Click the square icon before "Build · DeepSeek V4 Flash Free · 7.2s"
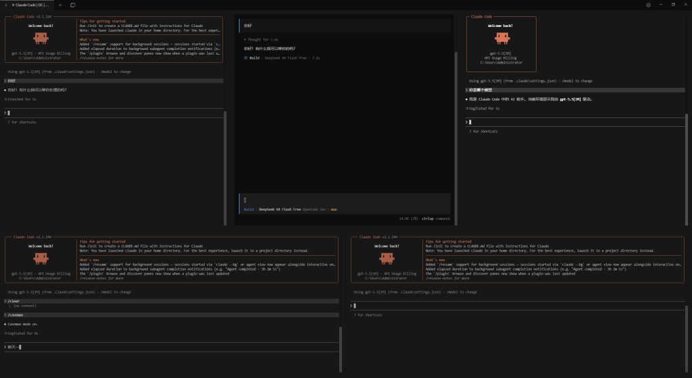Image resolution: width=692 pixels, height=378 pixels. (x=246, y=58)
